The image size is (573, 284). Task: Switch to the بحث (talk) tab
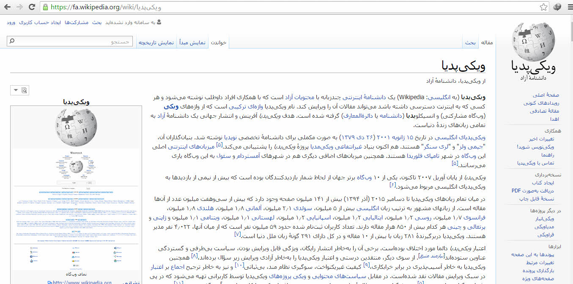tap(470, 42)
